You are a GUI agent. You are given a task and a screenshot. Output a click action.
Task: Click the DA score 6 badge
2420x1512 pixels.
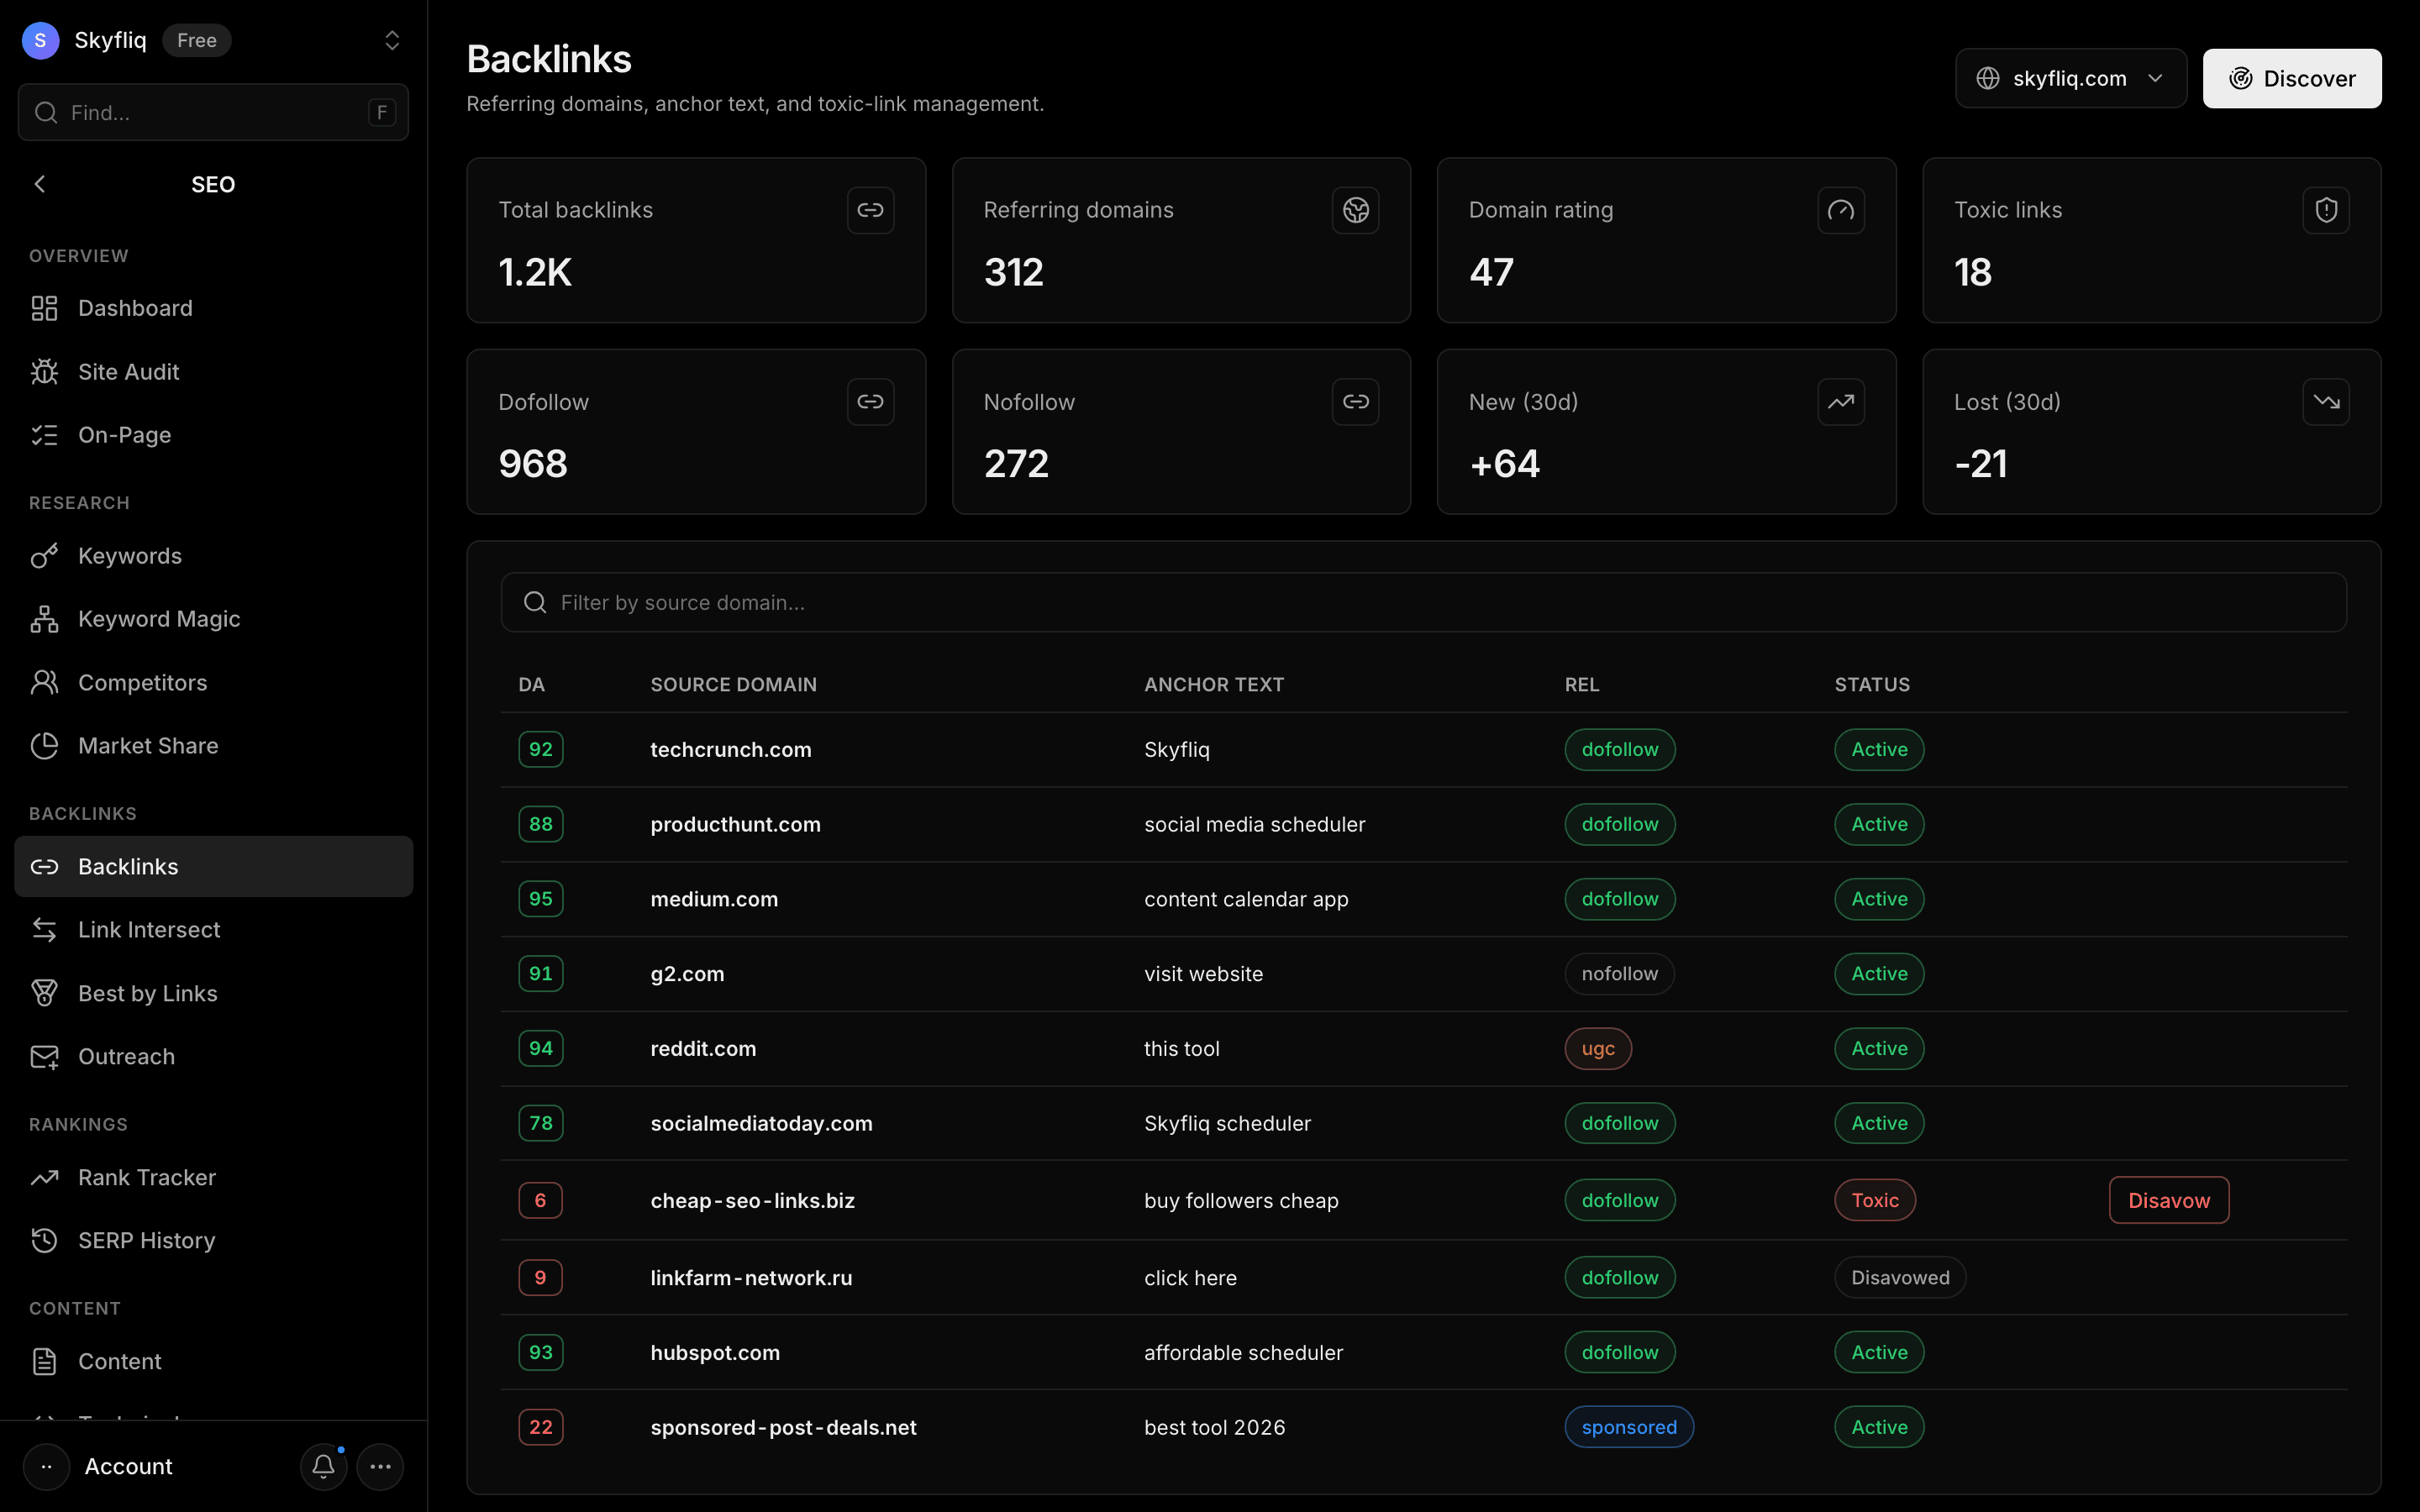click(x=541, y=1200)
